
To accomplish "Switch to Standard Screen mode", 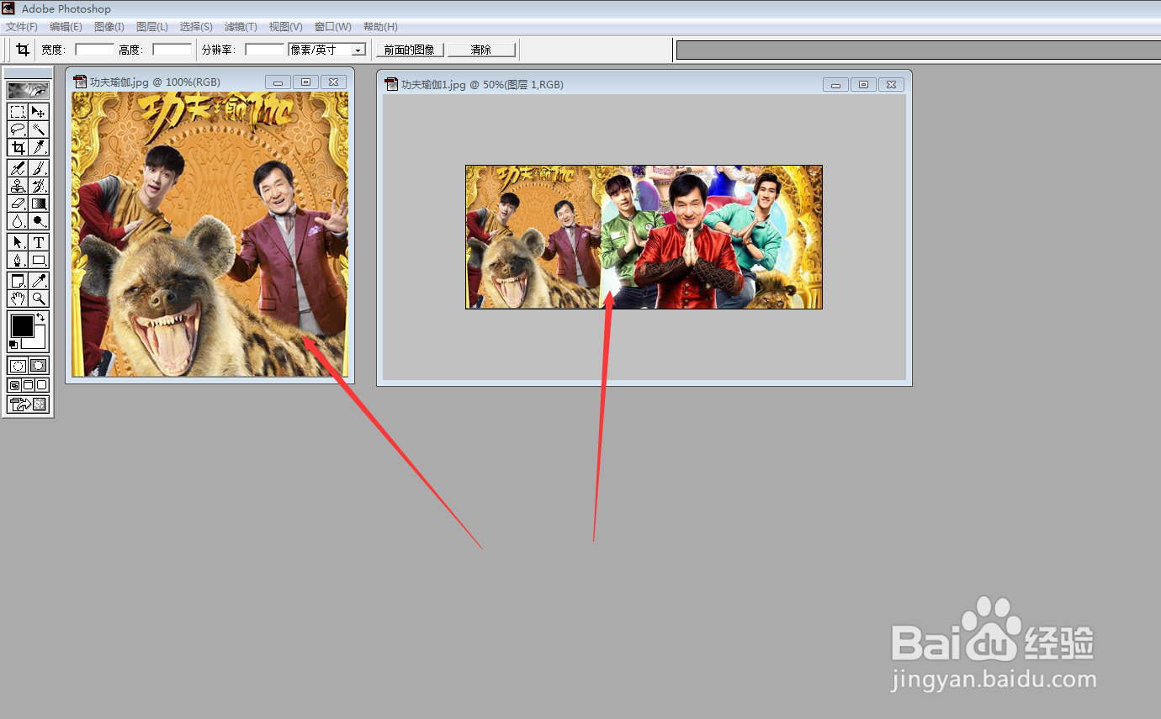I will click(14, 384).
